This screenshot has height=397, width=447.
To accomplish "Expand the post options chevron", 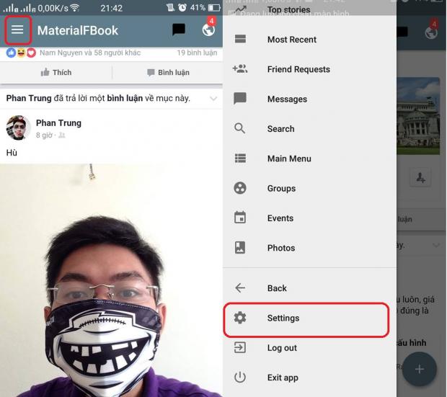I will pyautogui.click(x=213, y=98).
